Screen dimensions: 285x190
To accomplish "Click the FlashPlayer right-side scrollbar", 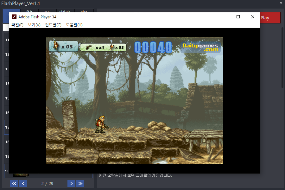I will [x=282, y=58].
